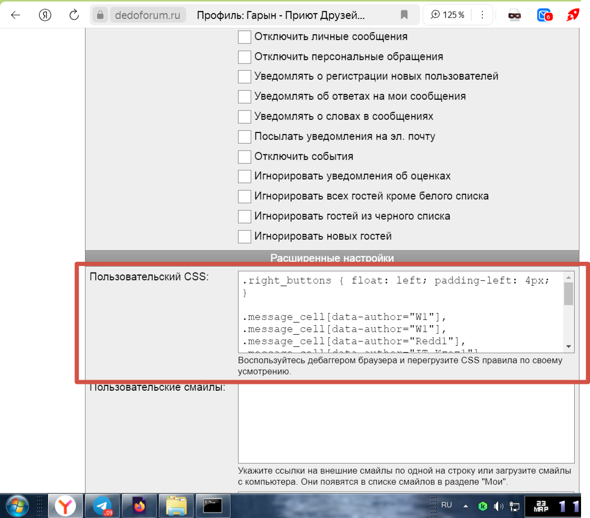Open the mail extension with red badge
Screen dimensions: 590x518
pos(544,15)
